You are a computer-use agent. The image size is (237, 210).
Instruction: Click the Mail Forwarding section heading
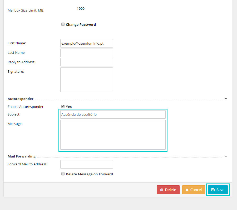click(x=22, y=156)
